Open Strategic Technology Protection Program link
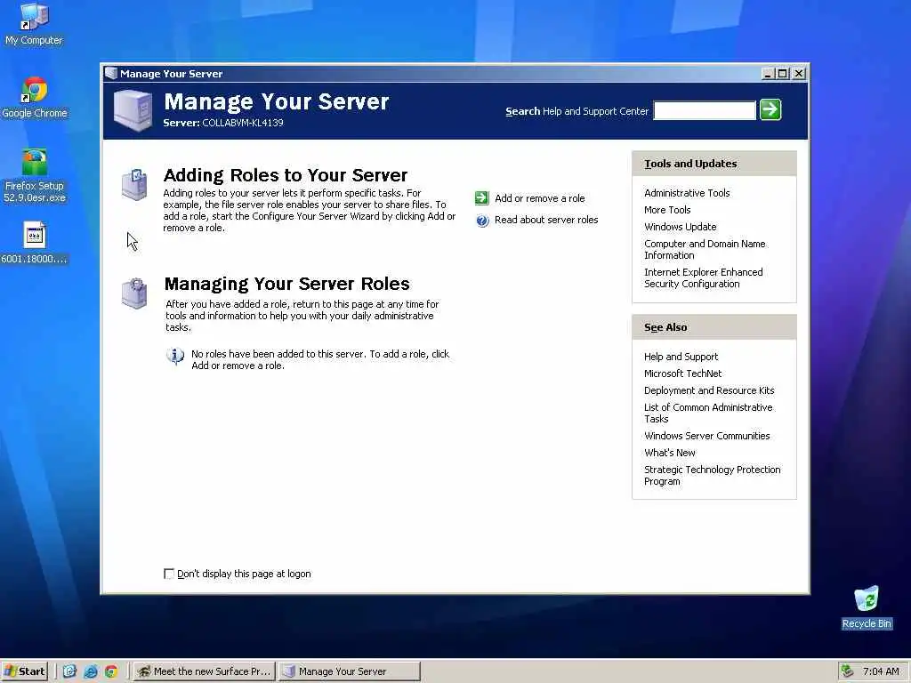Image resolution: width=911 pixels, height=683 pixels. tap(713, 475)
